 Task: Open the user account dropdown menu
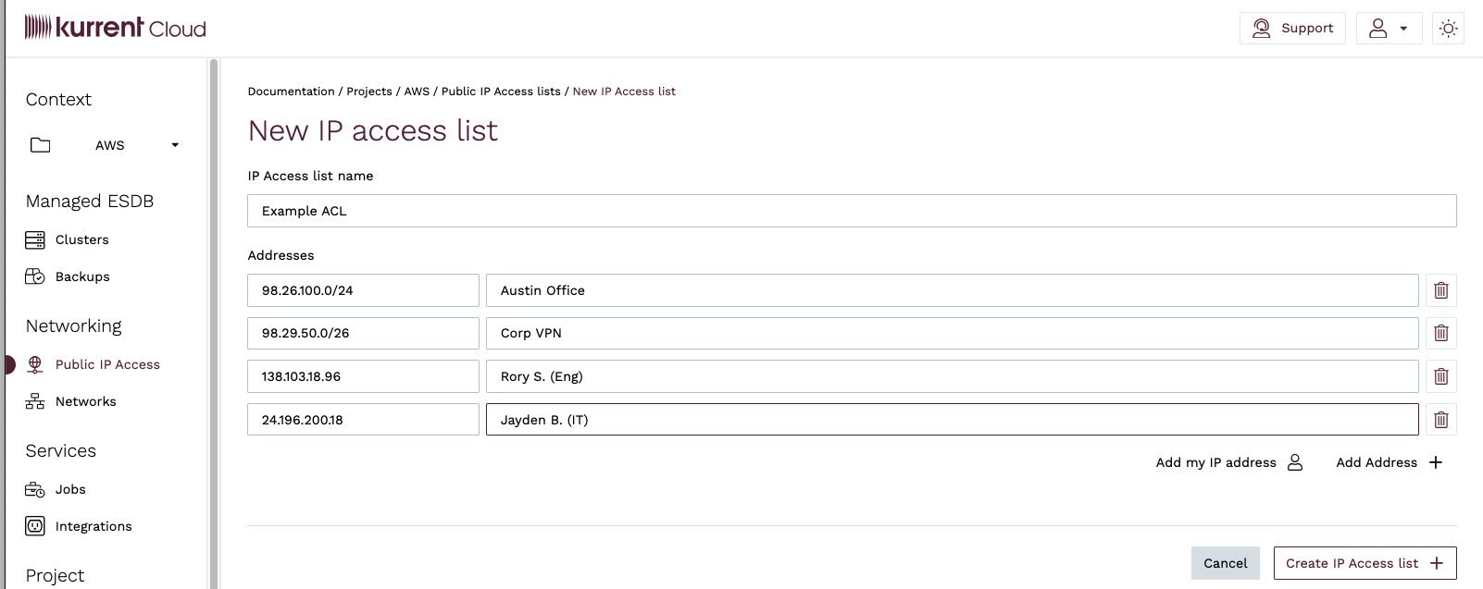[x=1388, y=29]
